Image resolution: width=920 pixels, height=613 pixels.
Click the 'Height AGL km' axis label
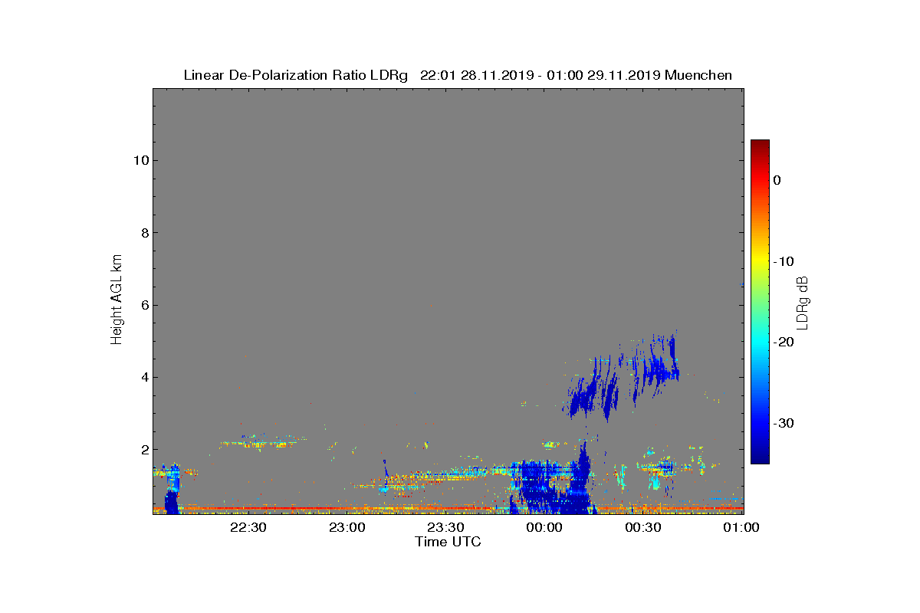117,300
